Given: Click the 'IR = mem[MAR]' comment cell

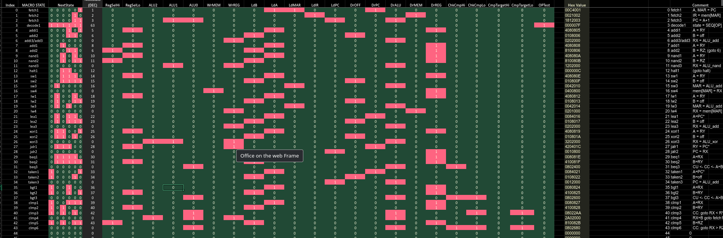Looking at the screenshot, I should (707, 15).
